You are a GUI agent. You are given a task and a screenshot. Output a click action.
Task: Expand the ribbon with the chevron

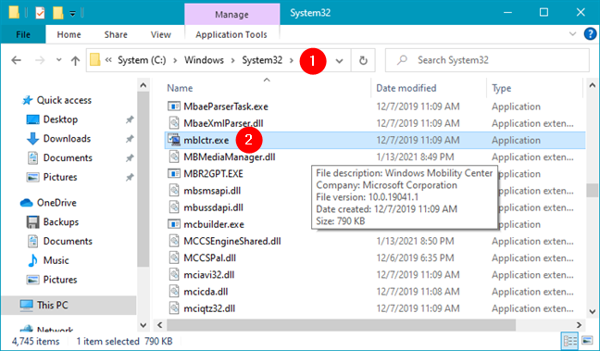point(573,34)
